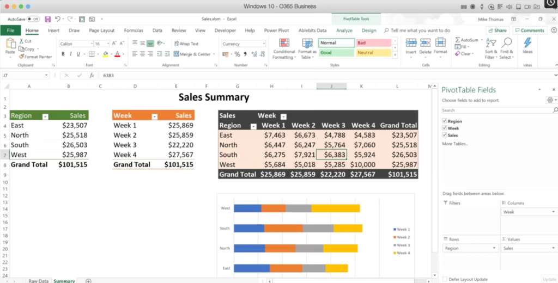Check the Defer Layout Update box
This screenshot has height=283, width=558.
click(445, 279)
